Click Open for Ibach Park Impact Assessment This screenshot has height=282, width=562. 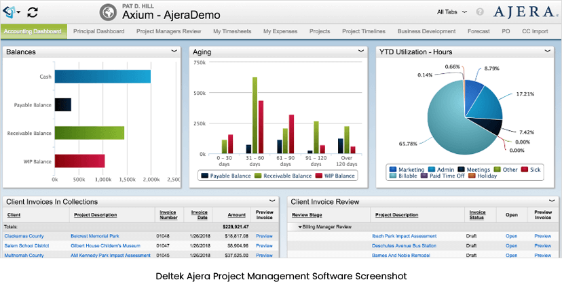click(512, 236)
